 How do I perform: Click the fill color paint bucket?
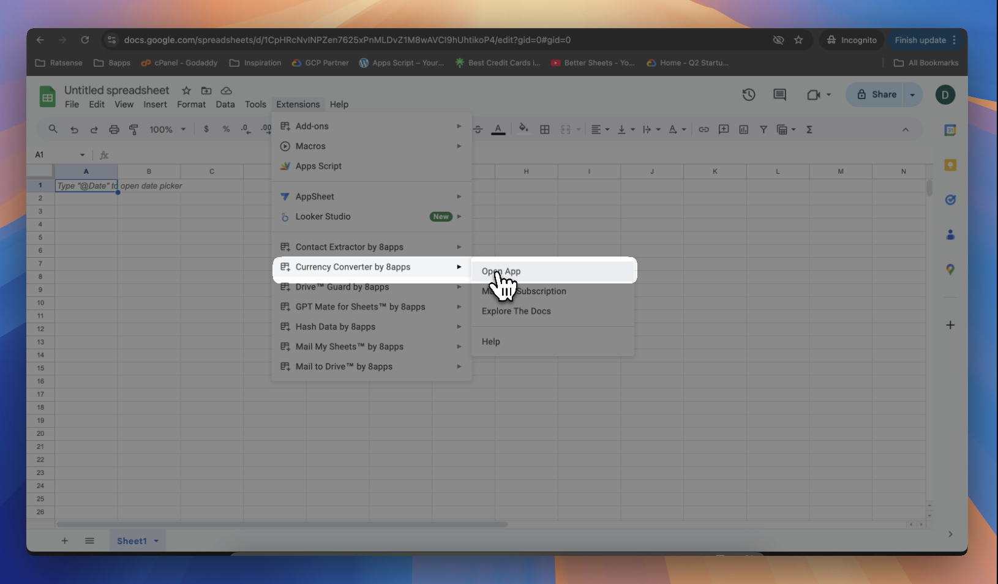[x=523, y=129]
